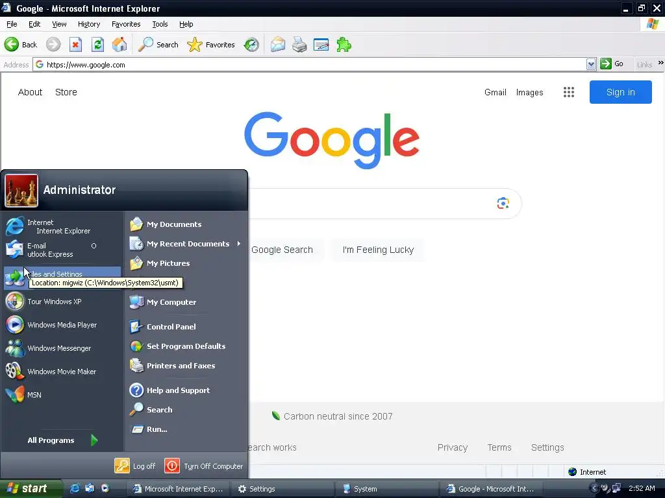Open My Computer from the Start menu

pyautogui.click(x=185, y=302)
